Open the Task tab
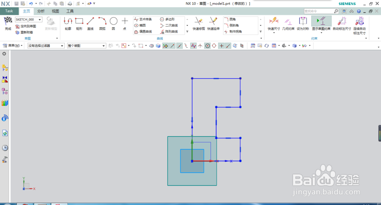The height and width of the screenshot is (205, 381). [9, 11]
